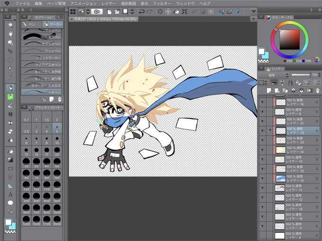Hide layer レイヤー 18
Viewport: 322px width, 241px height.
(x=262, y=102)
